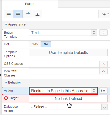Select the Show Common properties icon
110x115 pixels.
(9, 14)
